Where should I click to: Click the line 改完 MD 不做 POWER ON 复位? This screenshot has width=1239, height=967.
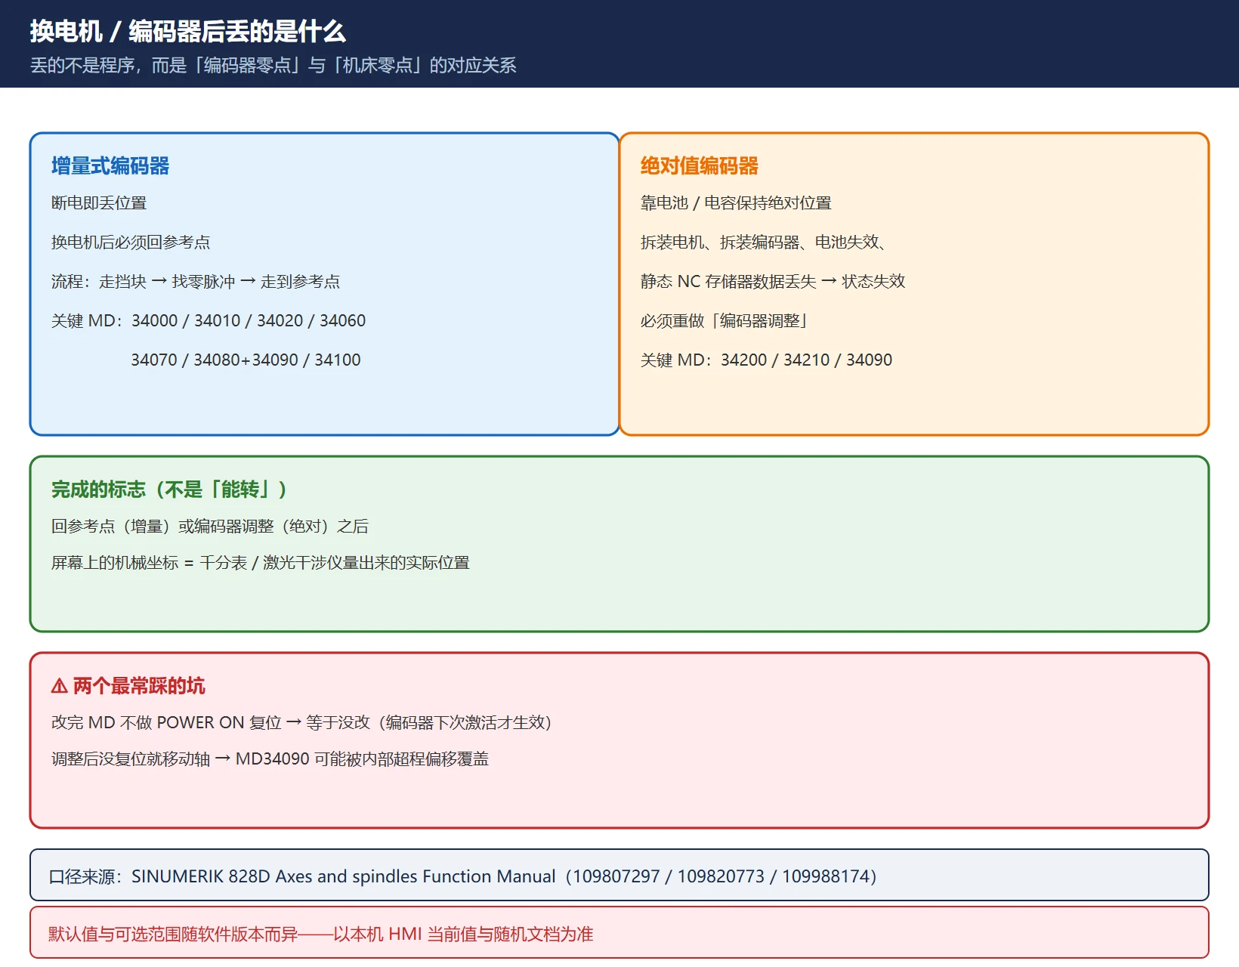click(x=301, y=723)
